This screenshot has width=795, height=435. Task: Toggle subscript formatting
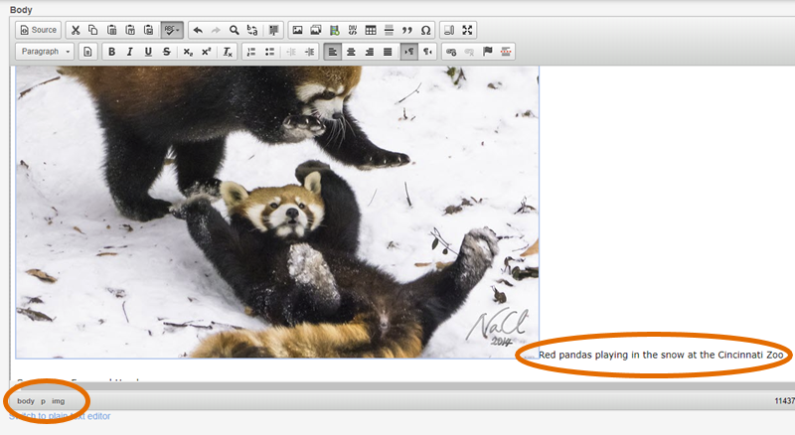coord(188,52)
